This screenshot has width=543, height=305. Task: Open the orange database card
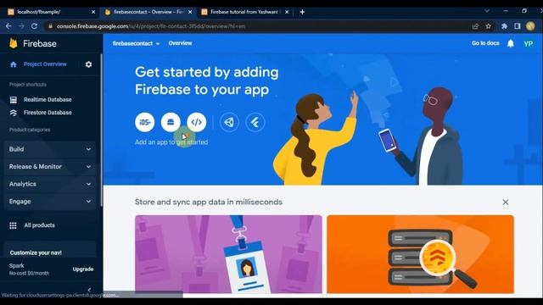(421, 254)
